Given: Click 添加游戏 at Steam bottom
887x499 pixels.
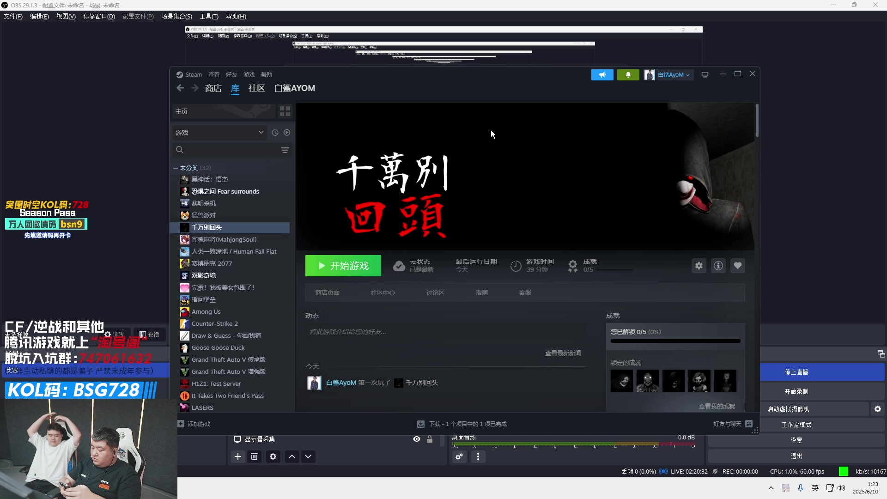Looking at the screenshot, I should 199,424.
